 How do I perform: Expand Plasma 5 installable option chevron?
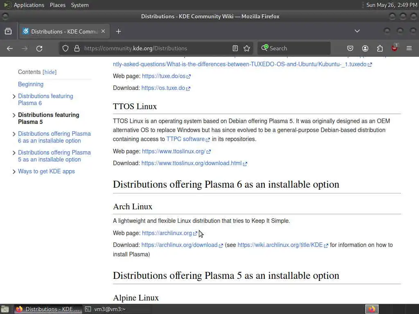14,153
